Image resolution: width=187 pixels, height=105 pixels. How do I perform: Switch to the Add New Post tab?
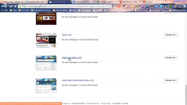pyautogui.click(x=36, y=2)
